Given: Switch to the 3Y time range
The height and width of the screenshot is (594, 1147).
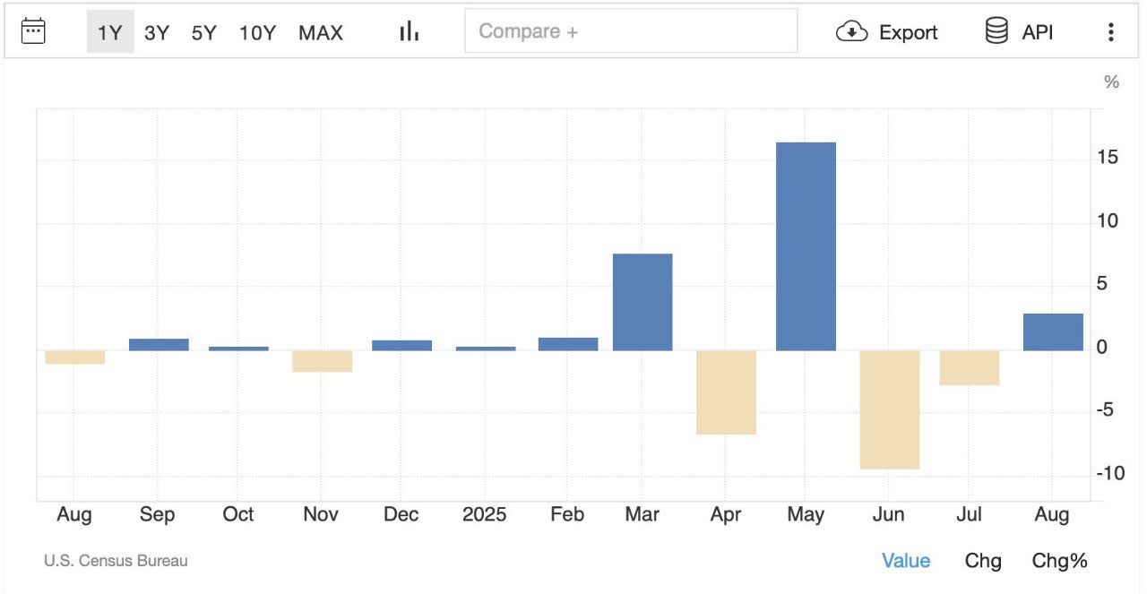Looking at the screenshot, I should pyautogui.click(x=157, y=33).
